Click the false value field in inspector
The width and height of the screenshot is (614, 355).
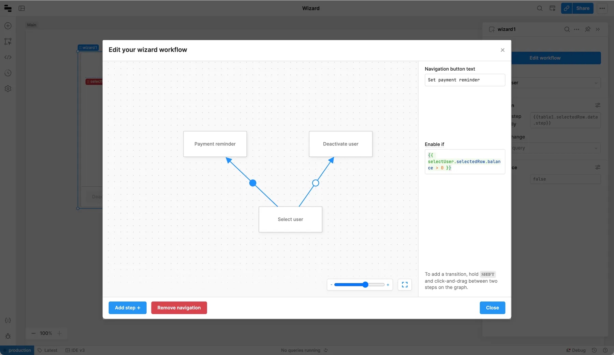point(565,179)
